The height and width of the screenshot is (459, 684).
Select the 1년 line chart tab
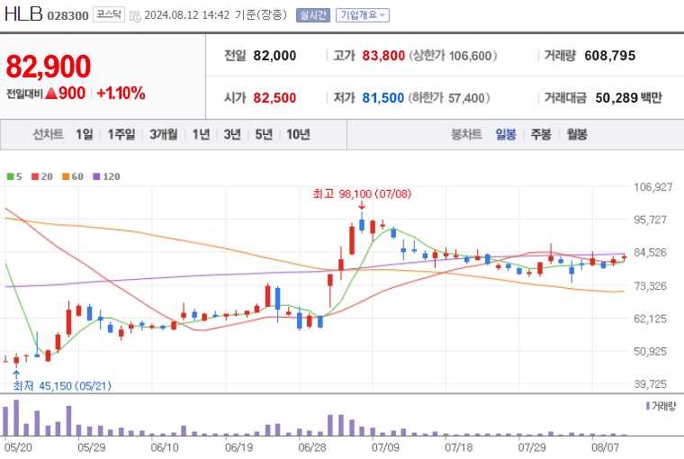201,134
